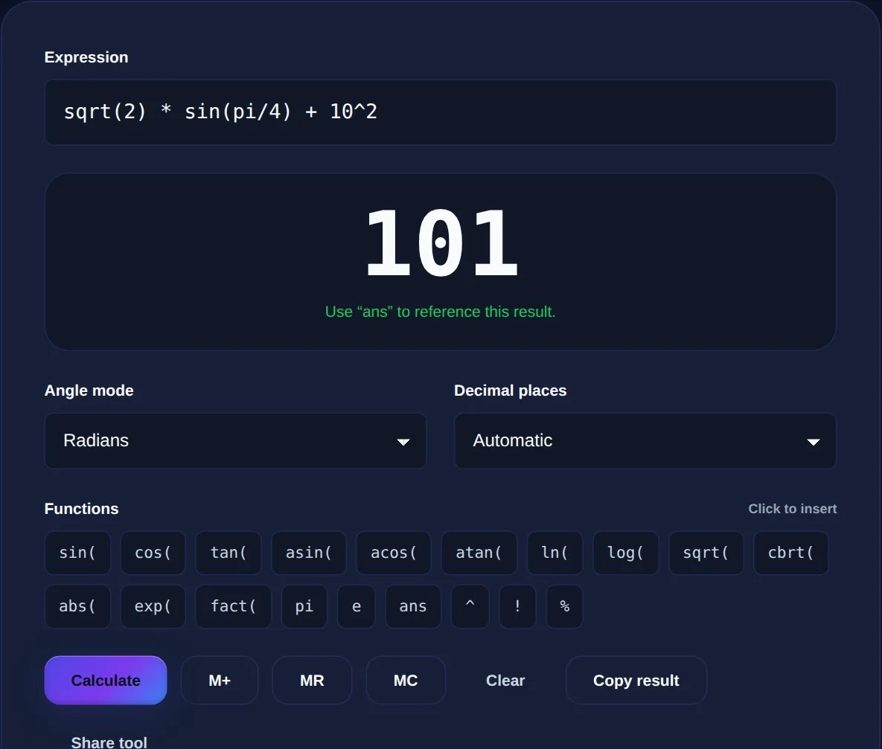
Task: Insert the cbrt( function
Action: click(791, 553)
